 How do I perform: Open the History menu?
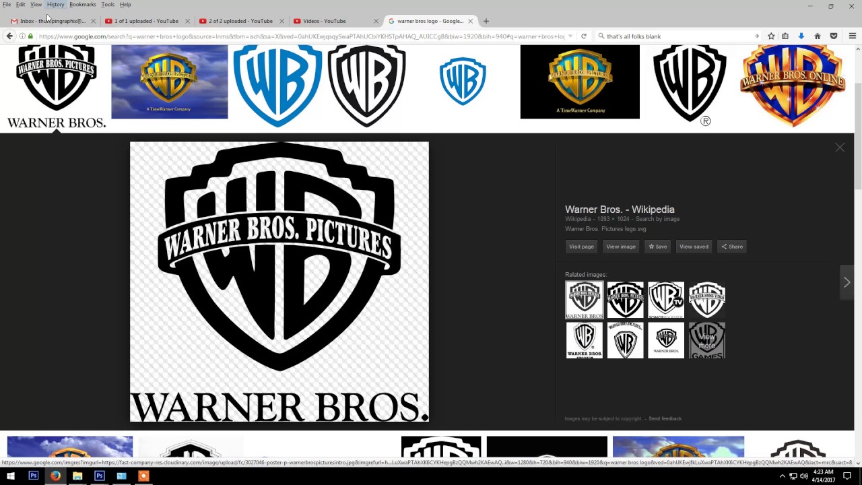point(55,5)
